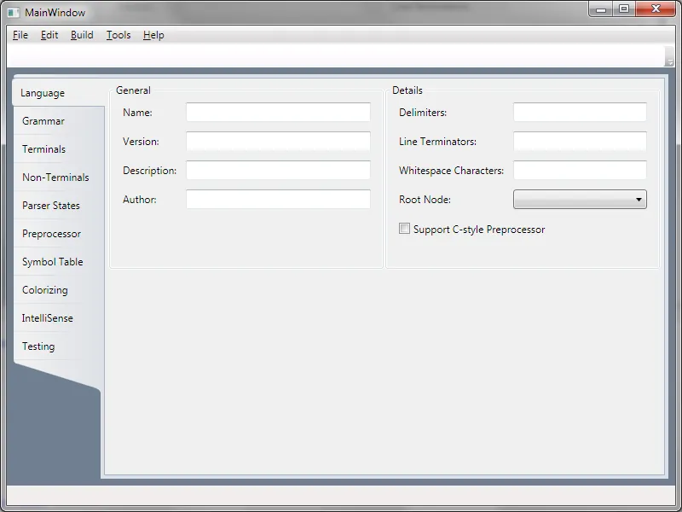Open the Tools menu
The image size is (682, 512).
118,35
